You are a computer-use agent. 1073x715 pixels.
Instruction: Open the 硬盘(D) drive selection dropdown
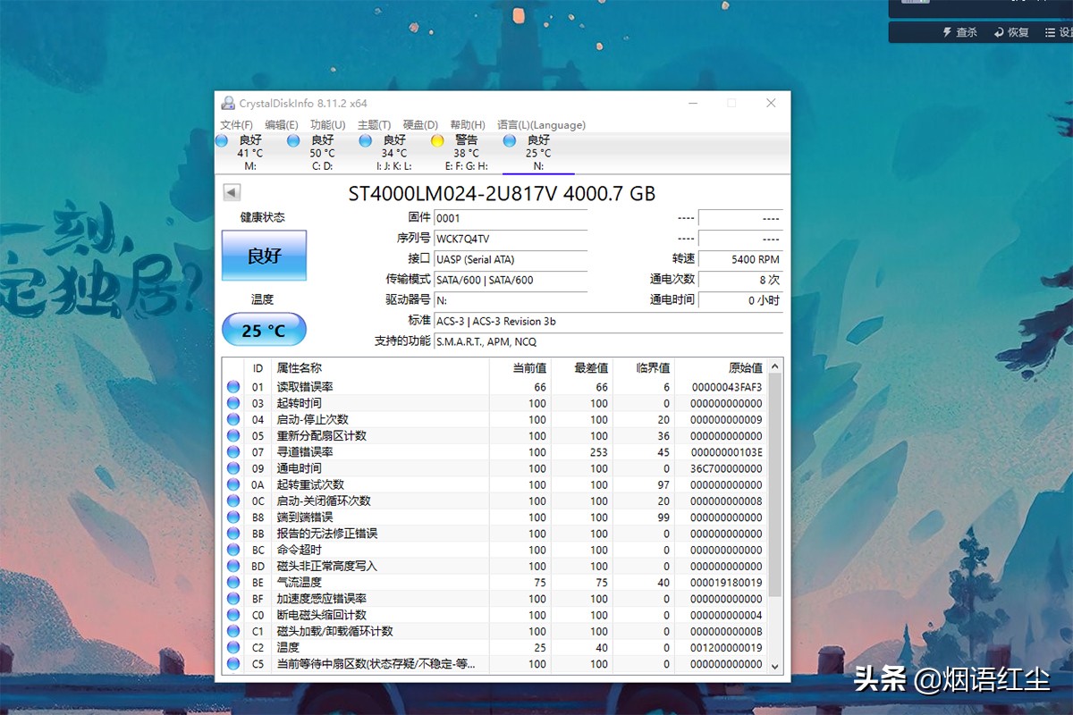(417, 124)
